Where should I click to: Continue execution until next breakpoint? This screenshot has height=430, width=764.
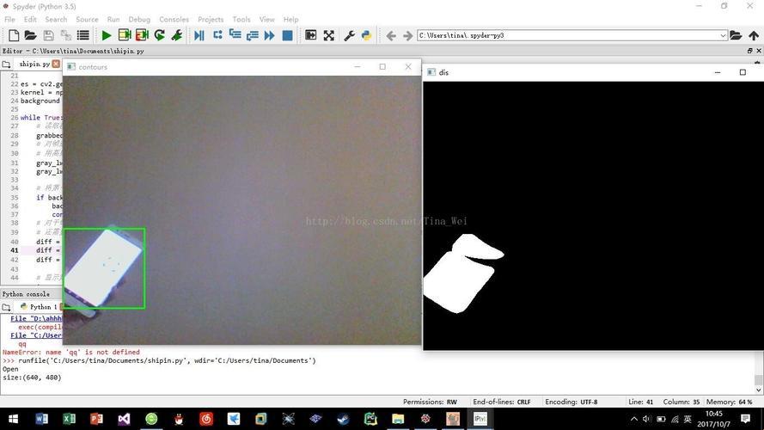pos(270,35)
